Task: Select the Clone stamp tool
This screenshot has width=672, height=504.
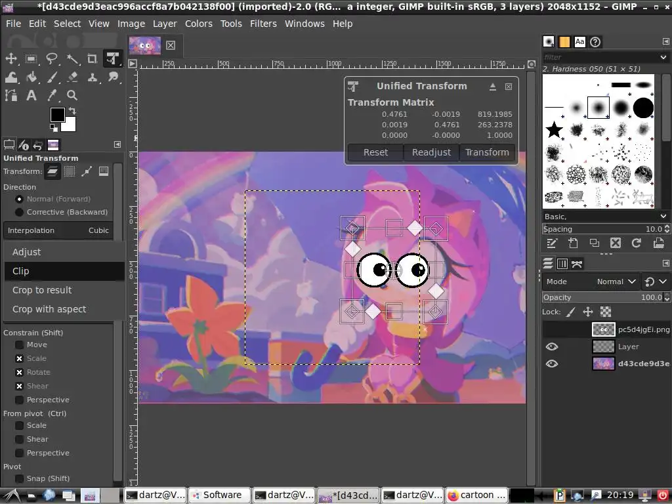Action: click(x=92, y=77)
